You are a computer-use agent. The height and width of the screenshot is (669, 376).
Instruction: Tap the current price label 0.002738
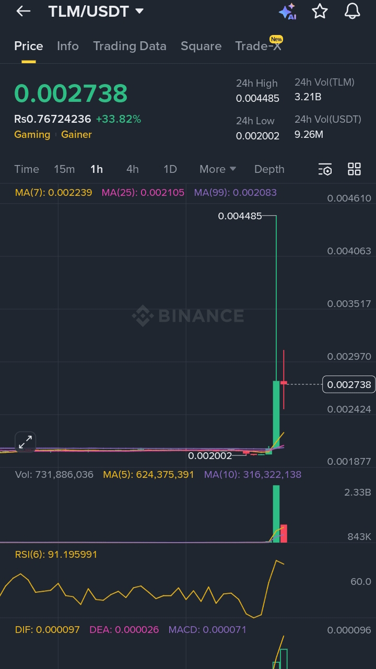click(348, 384)
